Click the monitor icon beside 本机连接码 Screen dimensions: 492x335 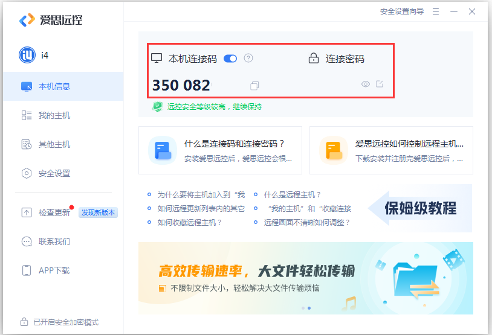click(x=157, y=58)
